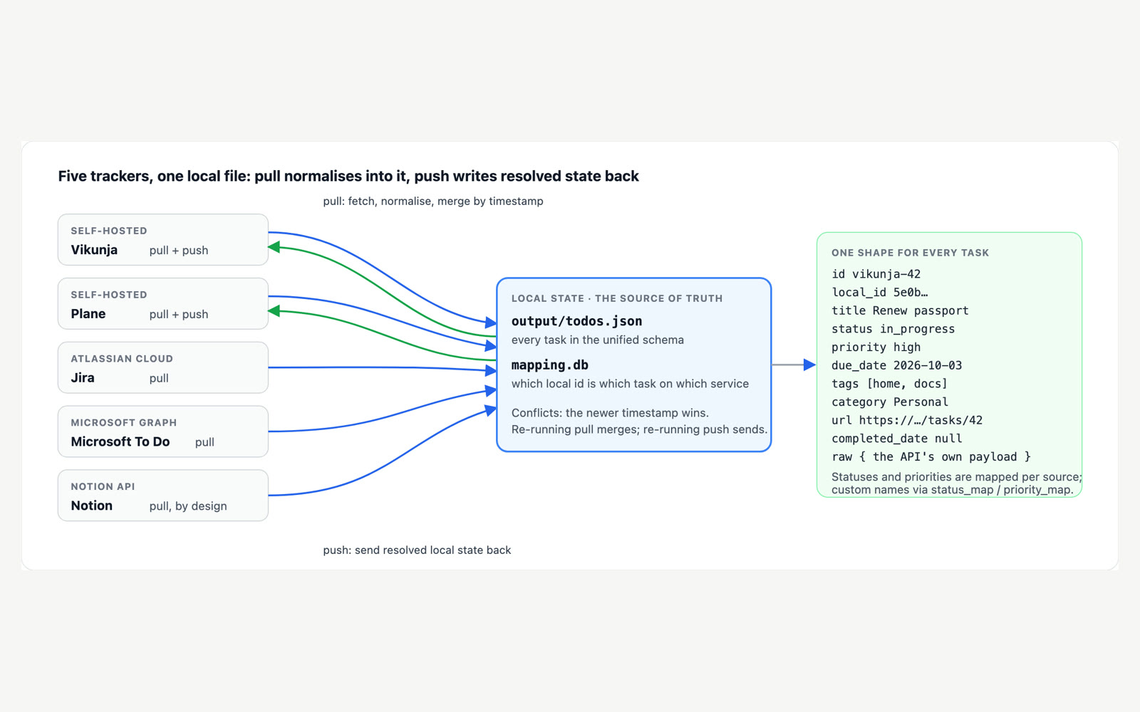Click the Jira source box
This screenshot has height=712, width=1140.
coord(163,367)
